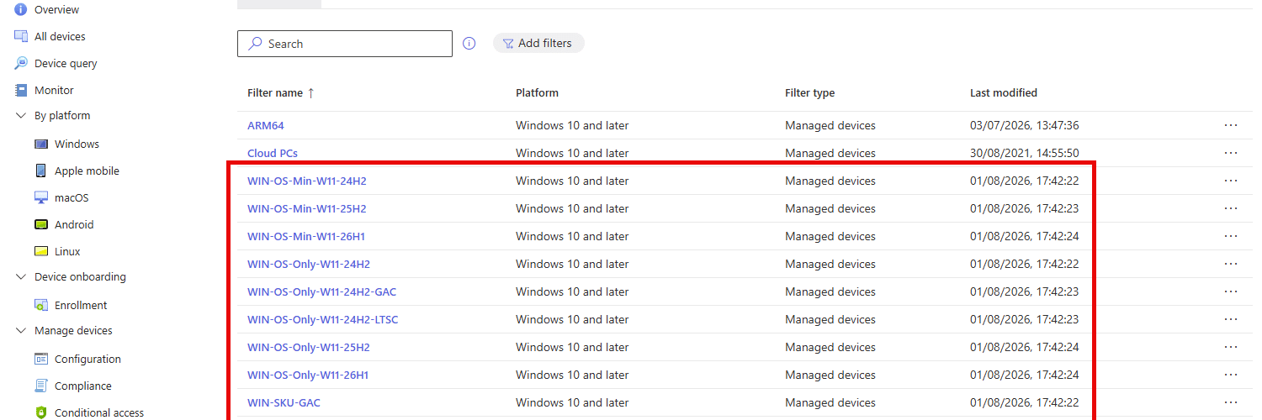Click the macOS platform icon

(41, 197)
